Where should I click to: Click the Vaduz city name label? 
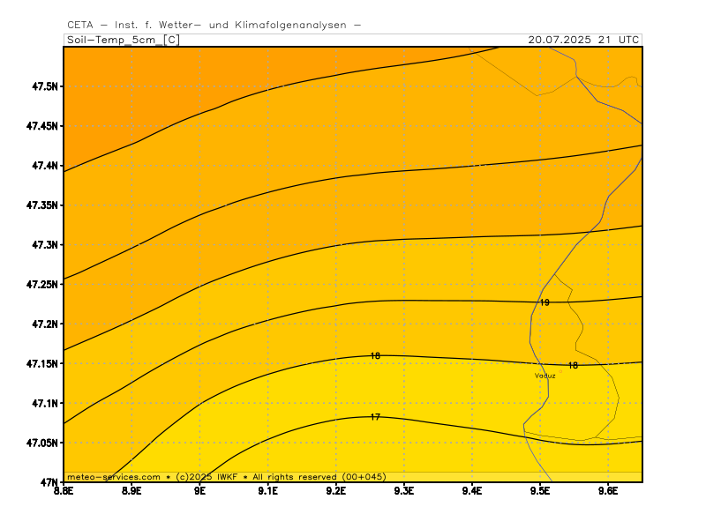(545, 376)
